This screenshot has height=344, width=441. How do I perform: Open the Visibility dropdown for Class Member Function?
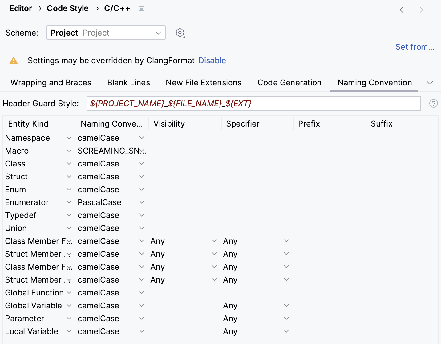[214, 241]
